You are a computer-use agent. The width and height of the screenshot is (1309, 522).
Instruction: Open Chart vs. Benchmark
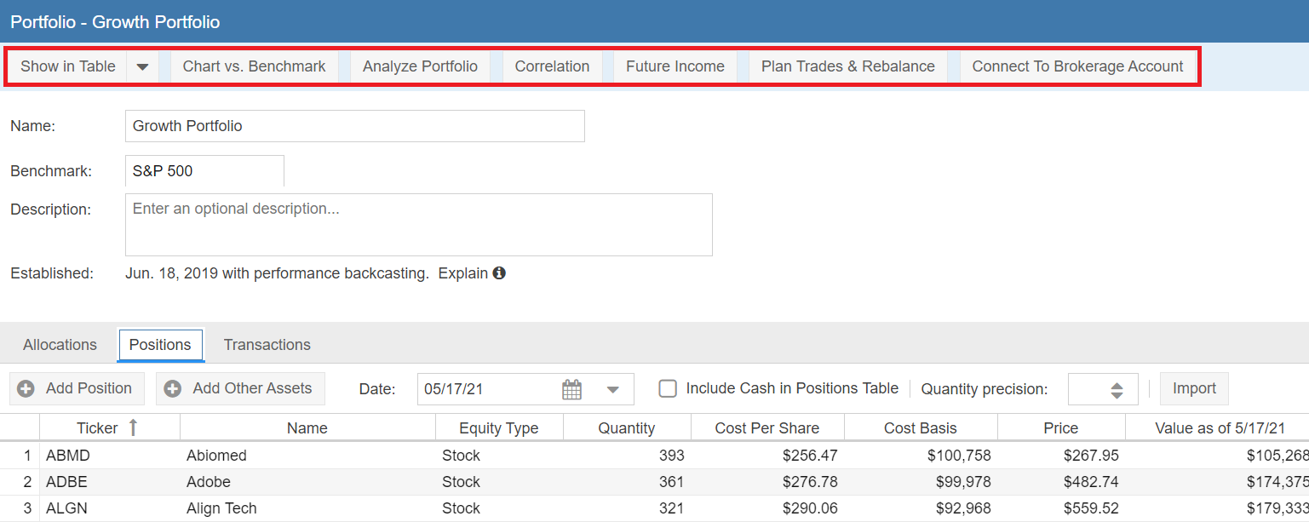(254, 66)
